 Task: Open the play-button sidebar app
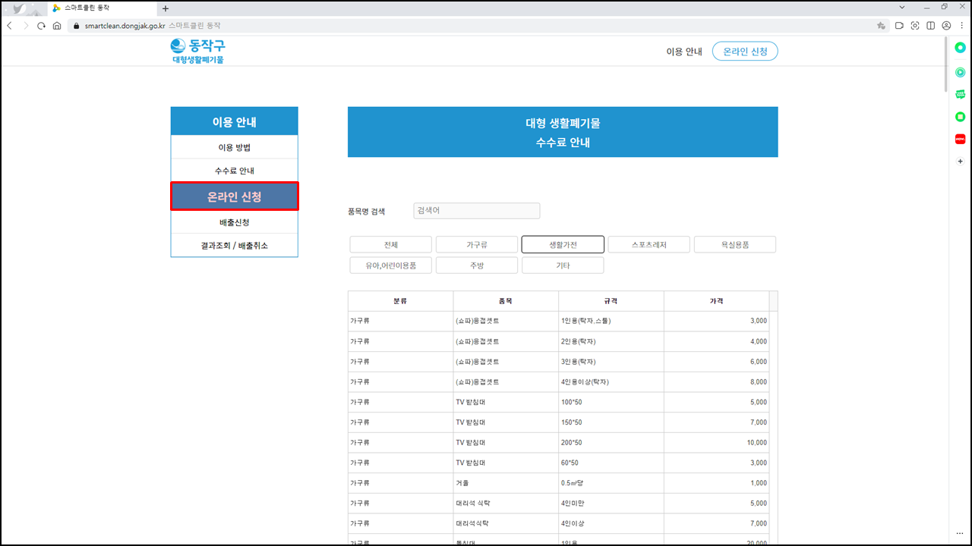pos(961,72)
